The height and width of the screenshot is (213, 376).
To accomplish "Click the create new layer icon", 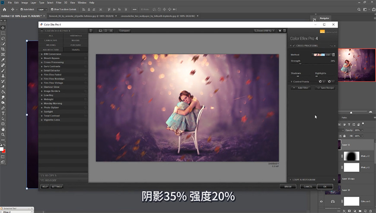I will [x=365, y=211].
